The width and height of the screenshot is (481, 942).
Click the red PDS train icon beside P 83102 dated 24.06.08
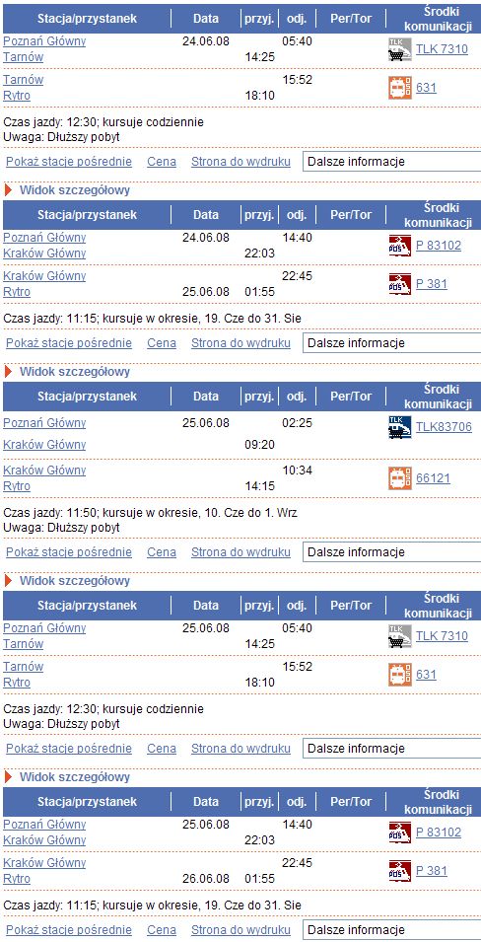400,246
